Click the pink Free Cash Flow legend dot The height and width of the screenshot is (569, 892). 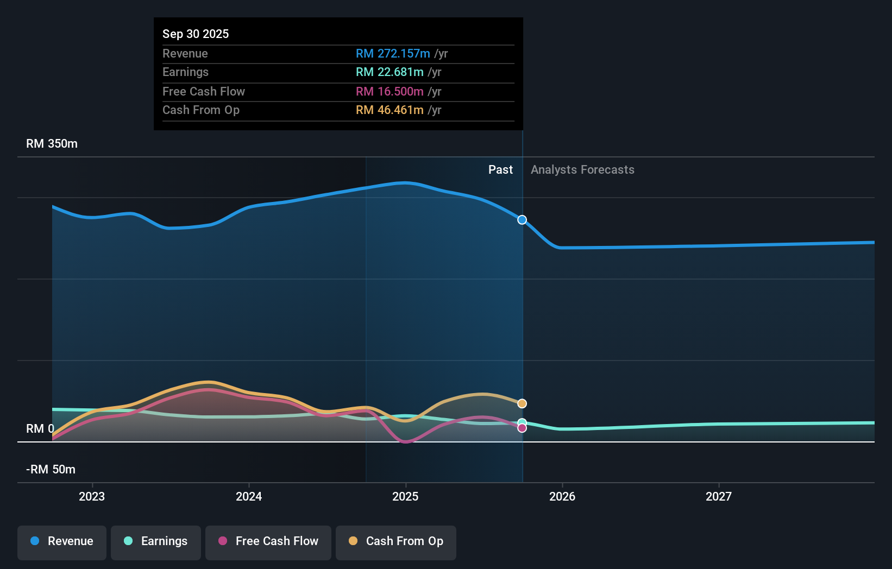coord(222,541)
